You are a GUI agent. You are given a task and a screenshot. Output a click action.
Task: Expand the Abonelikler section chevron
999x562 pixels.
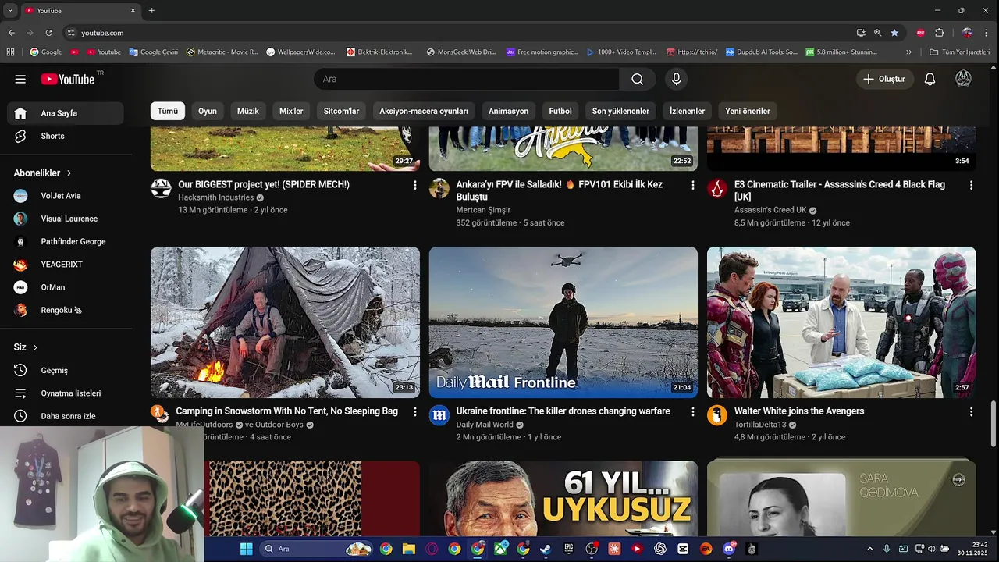(x=69, y=173)
